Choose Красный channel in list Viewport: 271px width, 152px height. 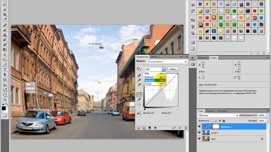155,77
